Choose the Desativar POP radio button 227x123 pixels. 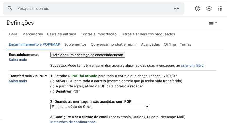[52, 91]
